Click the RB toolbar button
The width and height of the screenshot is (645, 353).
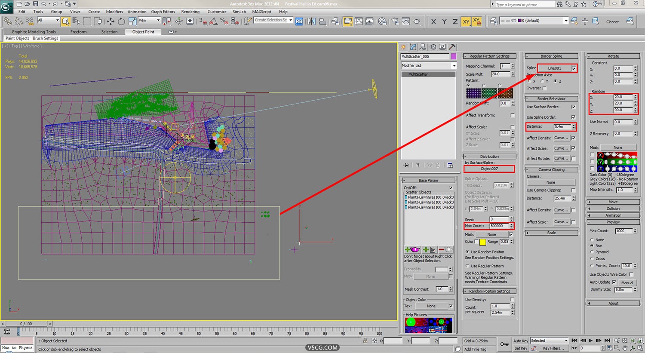click(299, 21)
